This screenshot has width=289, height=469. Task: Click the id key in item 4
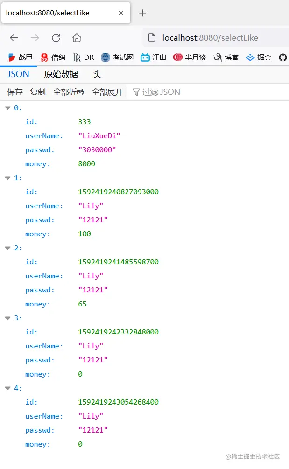coord(31,402)
